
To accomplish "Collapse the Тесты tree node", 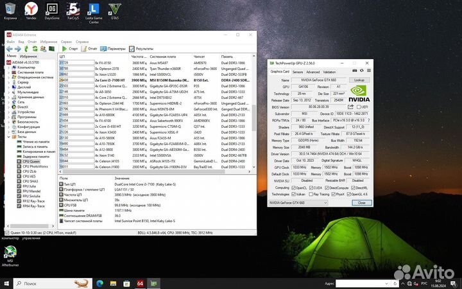I will coord(8,137).
